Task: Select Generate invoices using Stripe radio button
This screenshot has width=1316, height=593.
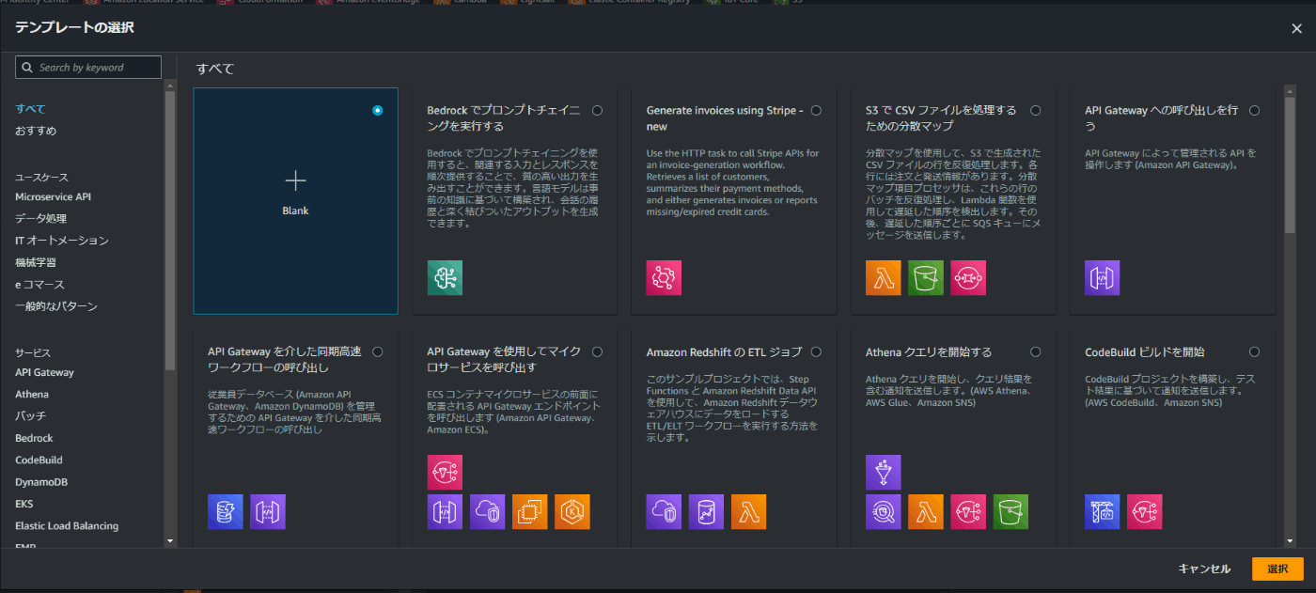Action: (816, 110)
